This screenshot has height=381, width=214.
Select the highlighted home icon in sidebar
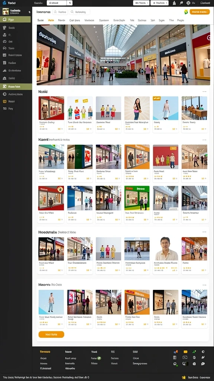pos(4,19)
